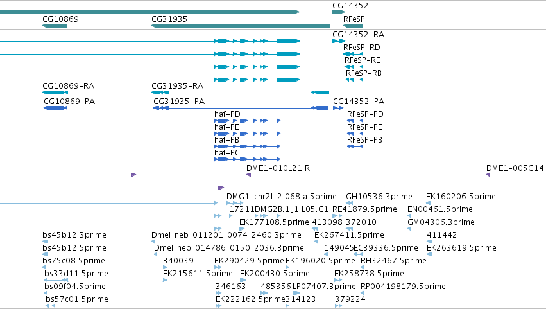The image size is (546, 309).
Task: Click the CG14352 gene label
Action: coord(350,6)
